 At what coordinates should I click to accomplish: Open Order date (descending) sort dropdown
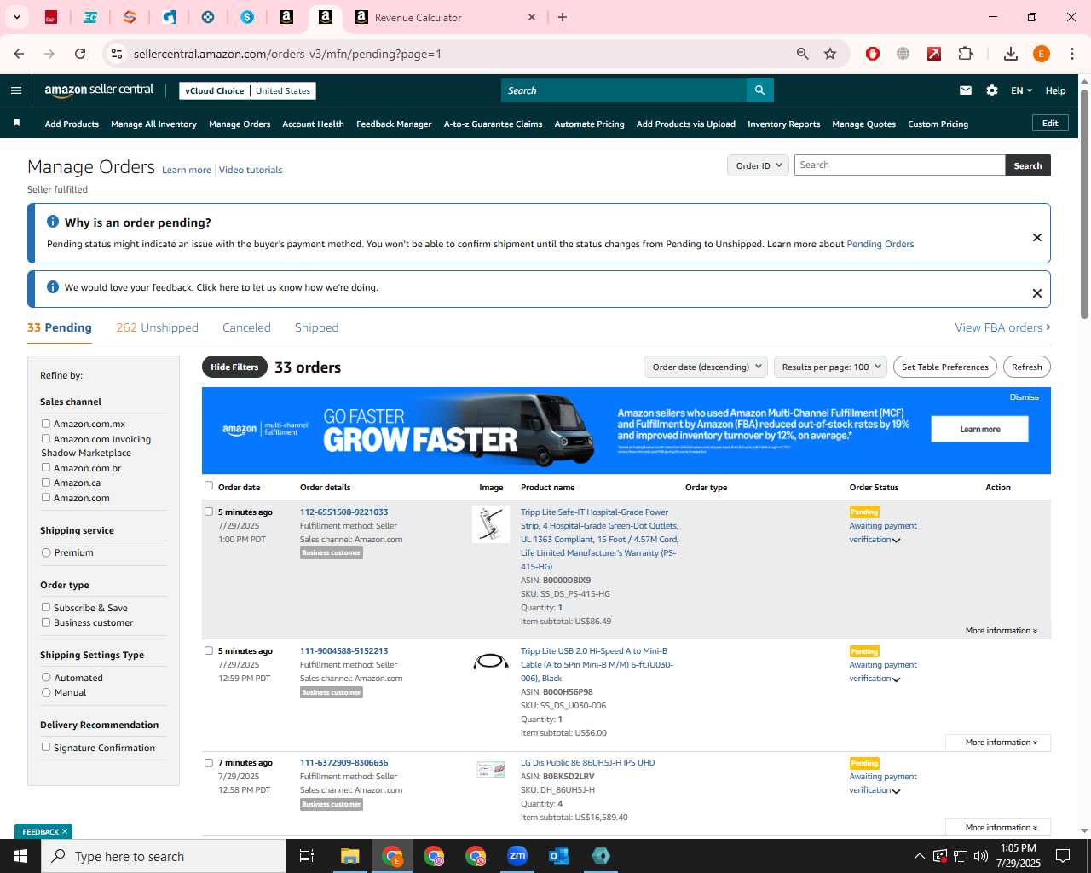click(706, 367)
